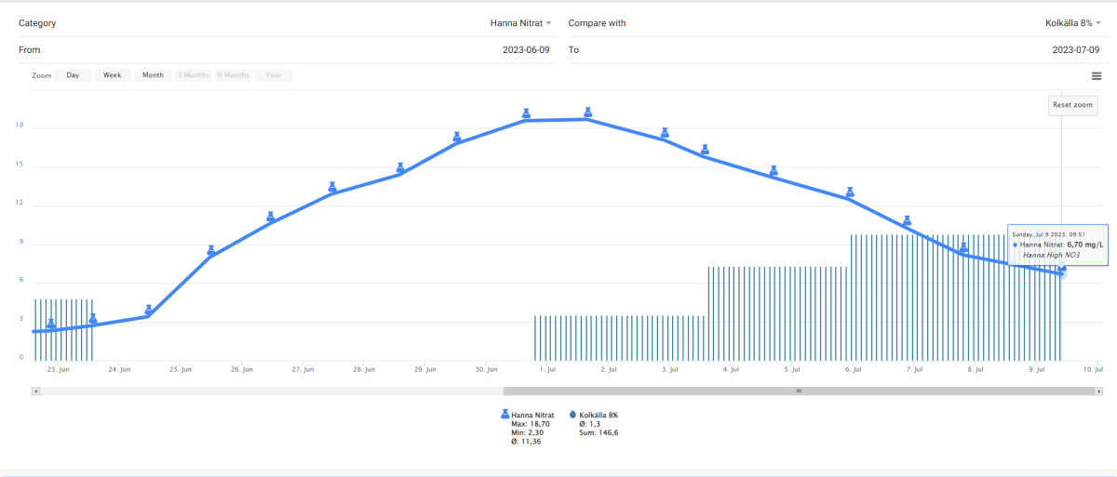Click the highlighted 9. Jul data point
This screenshot has width=1117, height=477.
[x=1062, y=272]
